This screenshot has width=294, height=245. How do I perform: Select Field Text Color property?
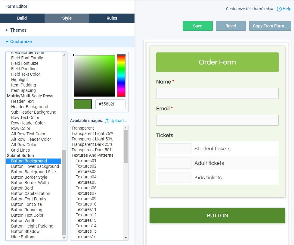[x=26, y=74]
